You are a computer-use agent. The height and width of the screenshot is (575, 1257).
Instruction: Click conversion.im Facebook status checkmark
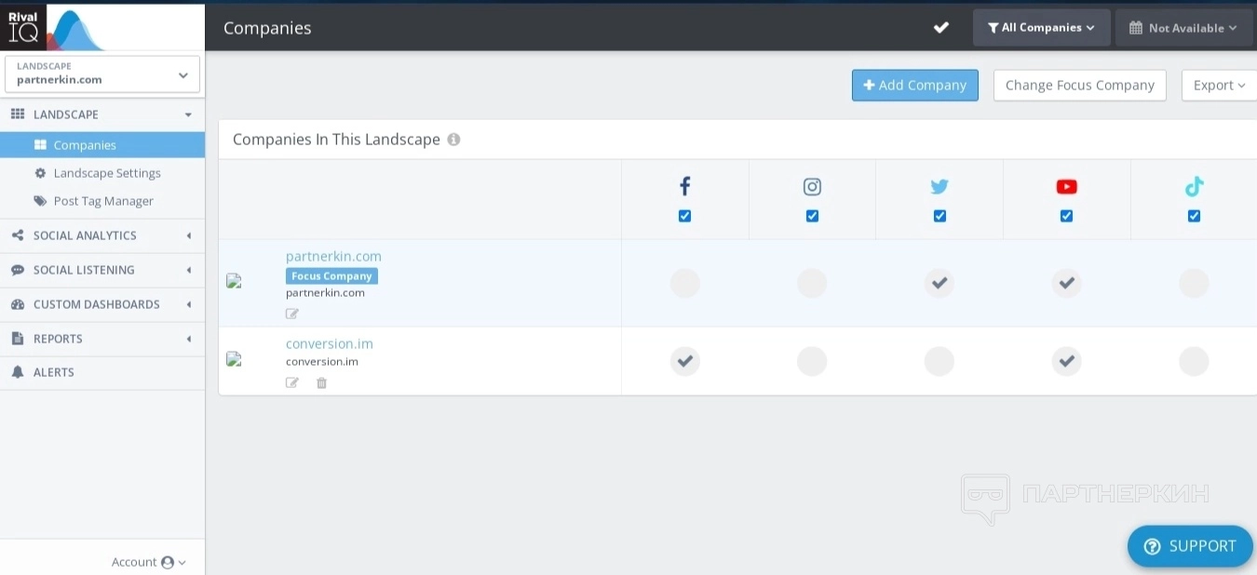coord(685,361)
